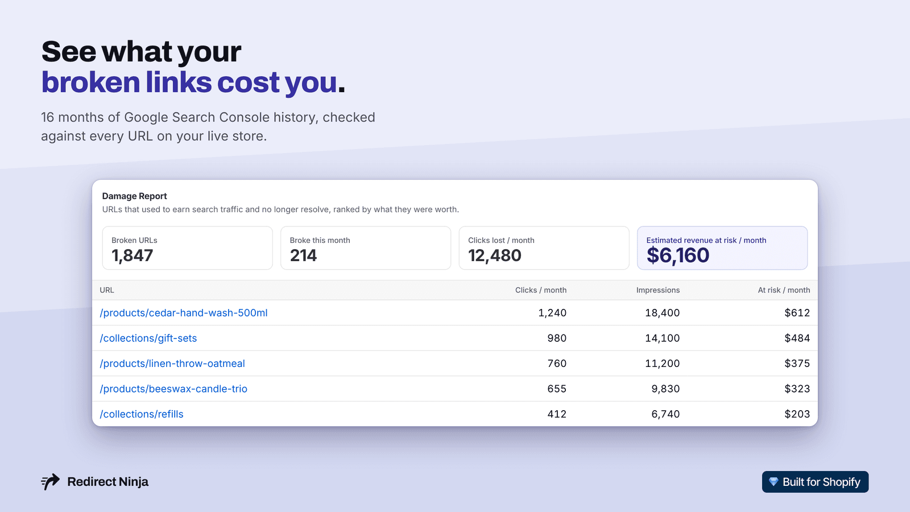
Task: Click the $203 at risk value
Action: 797,414
